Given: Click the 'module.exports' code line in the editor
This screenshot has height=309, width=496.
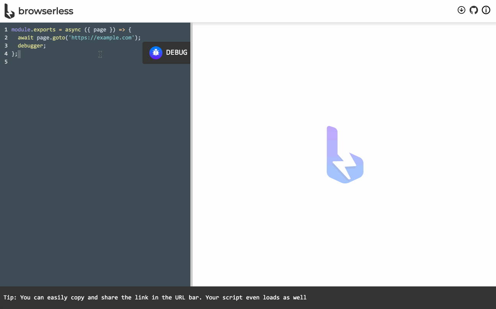Looking at the screenshot, I should [71, 29].
